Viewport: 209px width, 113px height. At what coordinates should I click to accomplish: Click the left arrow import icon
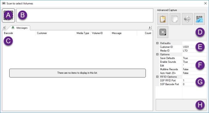point(187,19)
